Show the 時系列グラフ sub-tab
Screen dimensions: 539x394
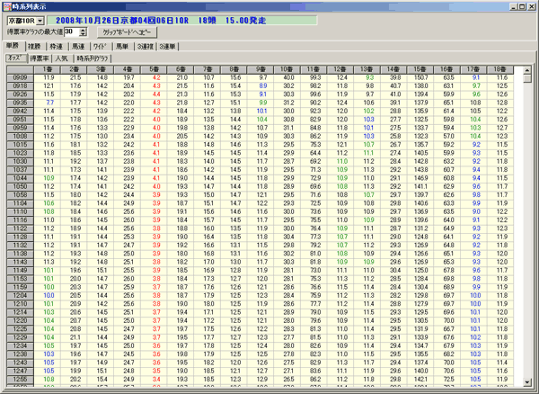point(93,58)
